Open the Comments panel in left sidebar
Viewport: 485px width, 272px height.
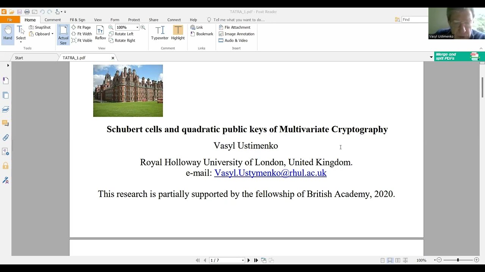pyautogui.click(x=6, y=123)
